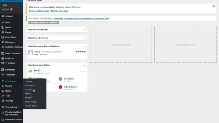Click the TI Wishlist heart icon
219x123 pixels.
coord(3,63)
